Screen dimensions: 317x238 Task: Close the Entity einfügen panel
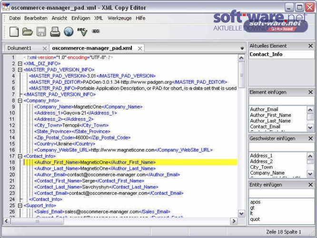coord(311,185)
